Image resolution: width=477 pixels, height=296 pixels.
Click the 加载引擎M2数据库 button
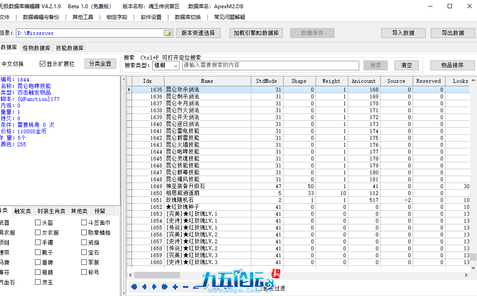click(x=256, y=33)
